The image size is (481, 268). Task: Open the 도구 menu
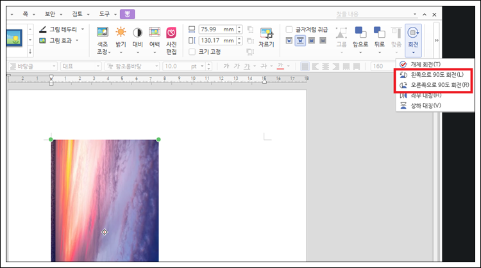tap(107, 14)
